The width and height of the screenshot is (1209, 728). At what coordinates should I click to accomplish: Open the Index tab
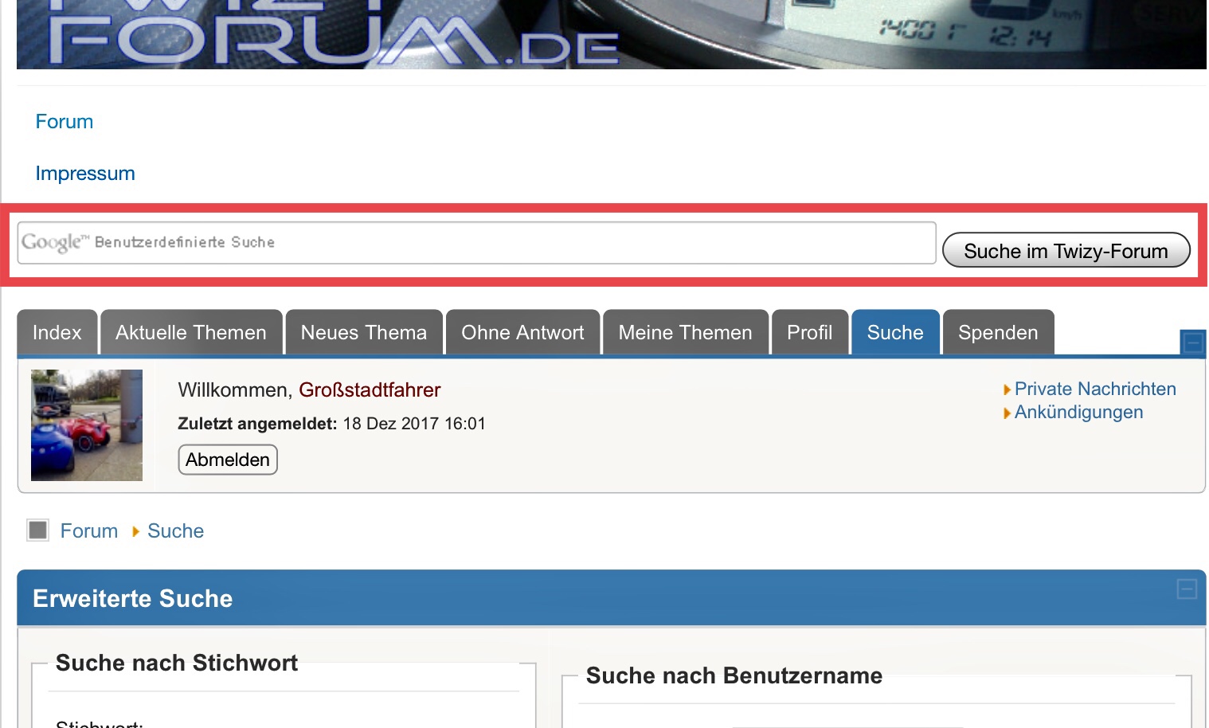click(57, 333)
